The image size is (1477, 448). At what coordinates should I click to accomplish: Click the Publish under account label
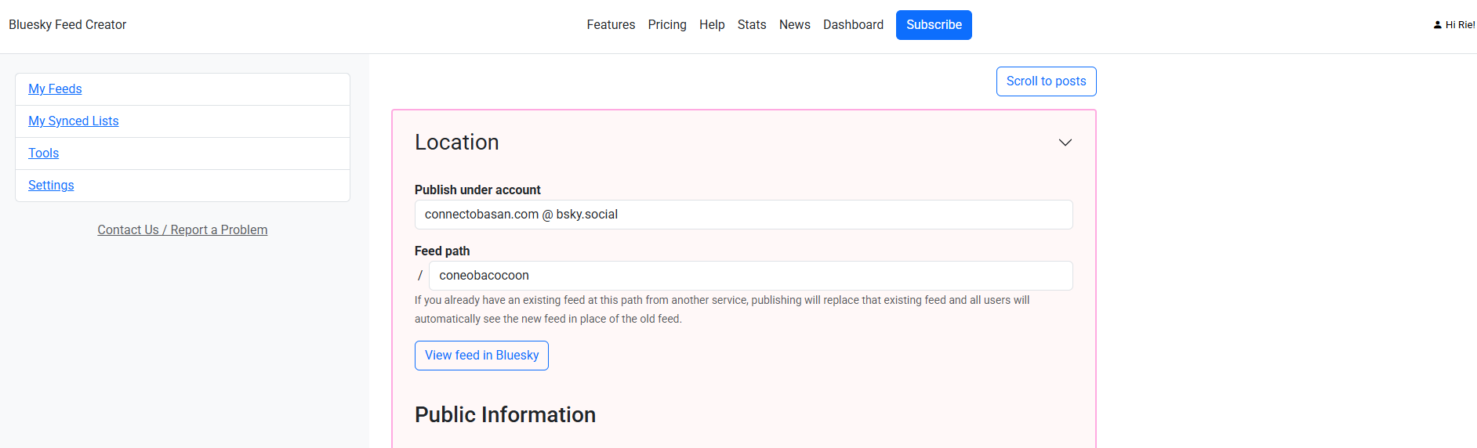point(477,190)
